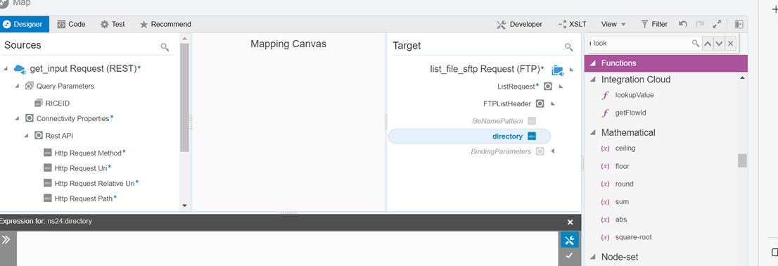Select Http Request Method element
Screen dimensions: 778x266
point(89,153)
